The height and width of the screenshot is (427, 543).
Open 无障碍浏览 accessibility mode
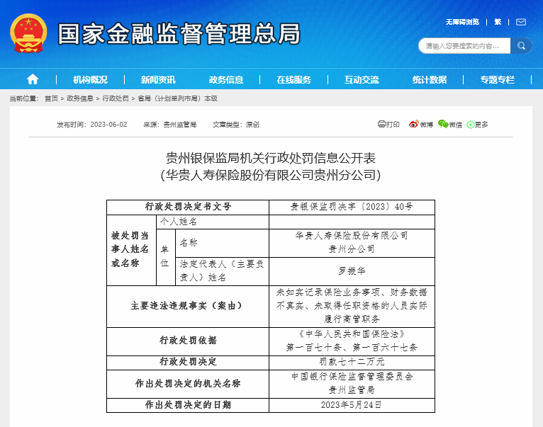pos(462,22)
